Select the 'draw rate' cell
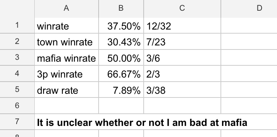Image resolution: width=277 pixels, height=137 pixels. [66, 90]
